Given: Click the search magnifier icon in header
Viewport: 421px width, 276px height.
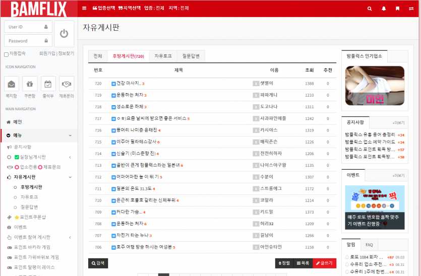Looking at the screenshot, I should (x=370, y=9).
